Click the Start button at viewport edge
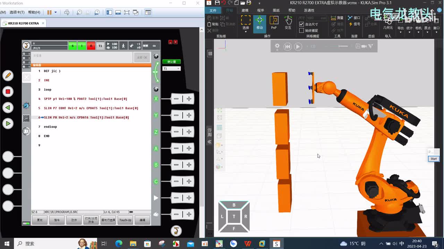Image resolution: width=444 pixels, height=249 pixels. point(434,159)
